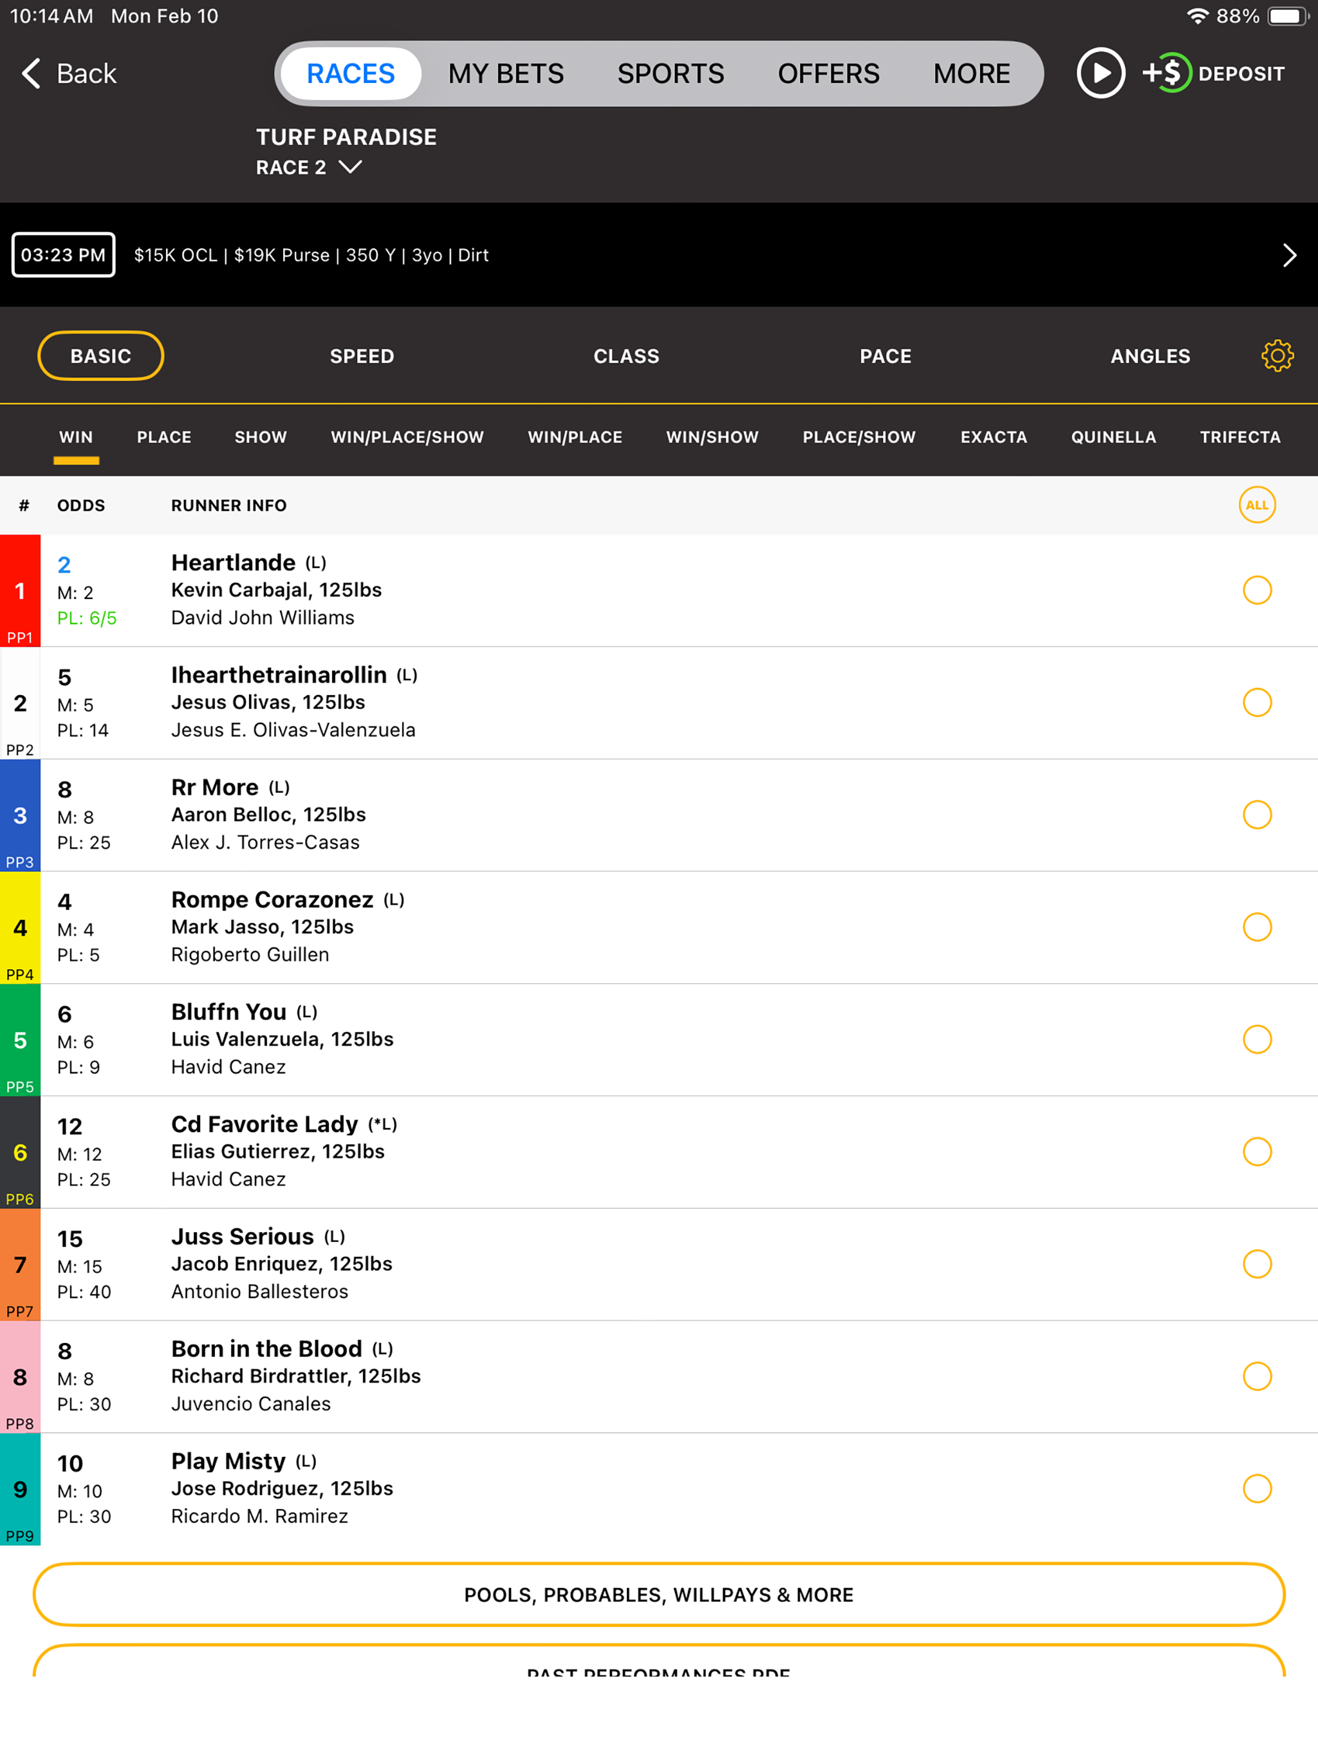Tap the pink number 8 saddlecloth
Viewport: 1318px width, 1758px height.
click(x=20, y=1376)
